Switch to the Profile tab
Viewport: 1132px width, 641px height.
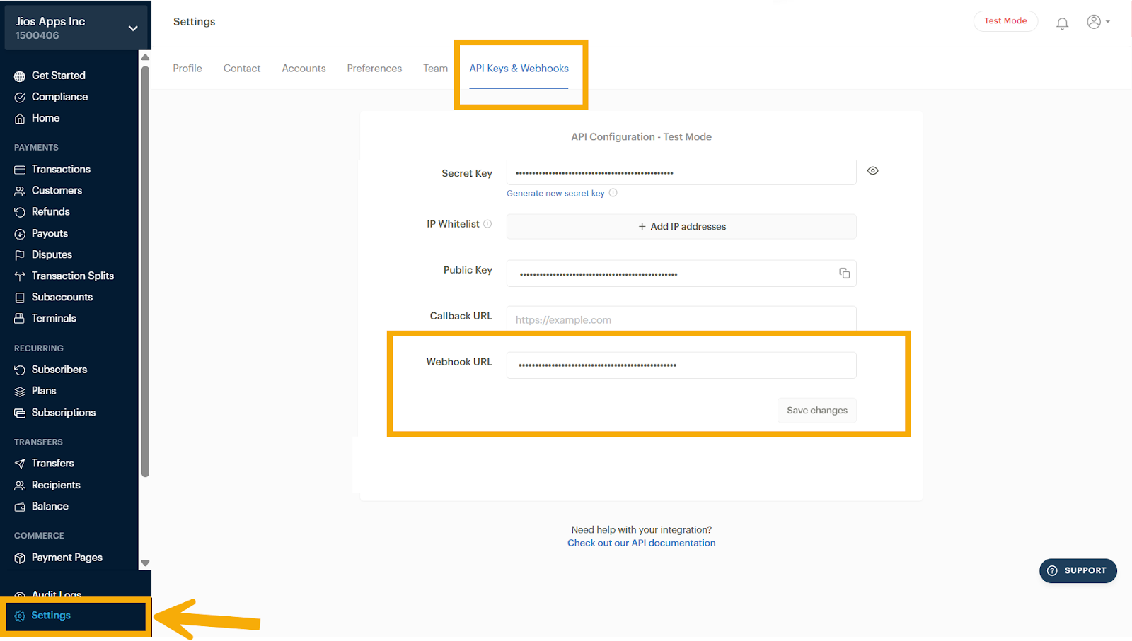(x=187, y=69)
